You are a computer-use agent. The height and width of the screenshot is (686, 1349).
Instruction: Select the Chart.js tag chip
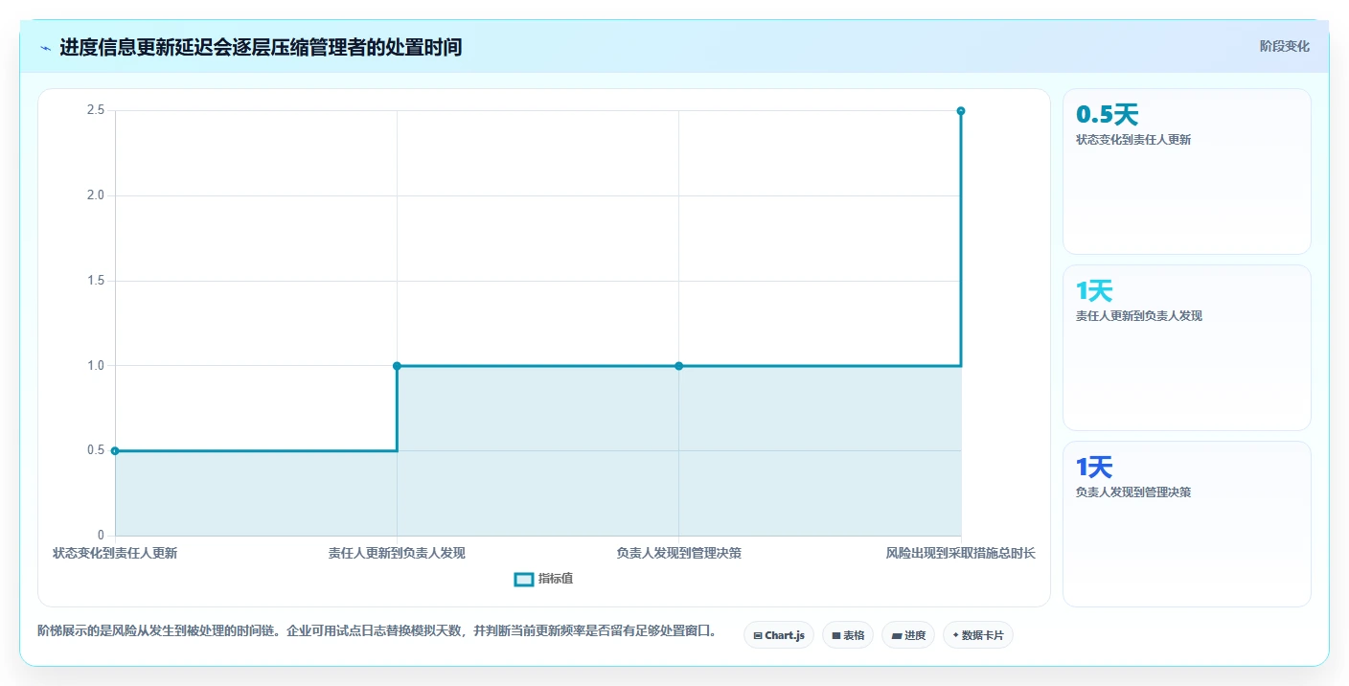(x=779, y=635)
